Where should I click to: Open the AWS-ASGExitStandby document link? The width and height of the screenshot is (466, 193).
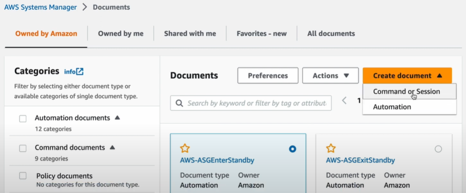[x=360, y=160]
